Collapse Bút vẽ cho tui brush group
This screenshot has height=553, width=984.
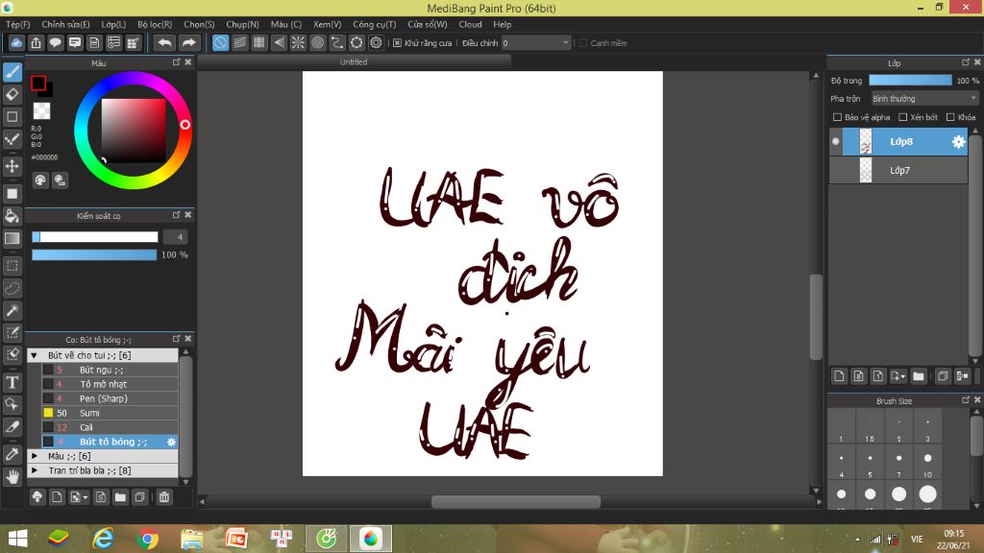[x=35, y=355]
